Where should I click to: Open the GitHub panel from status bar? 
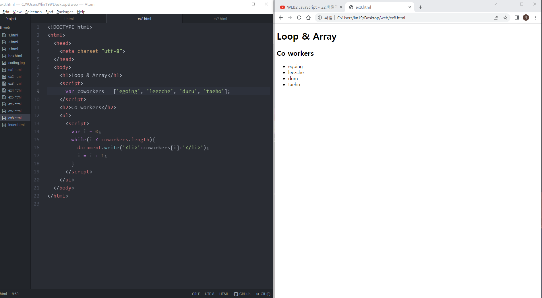[242, 294]
